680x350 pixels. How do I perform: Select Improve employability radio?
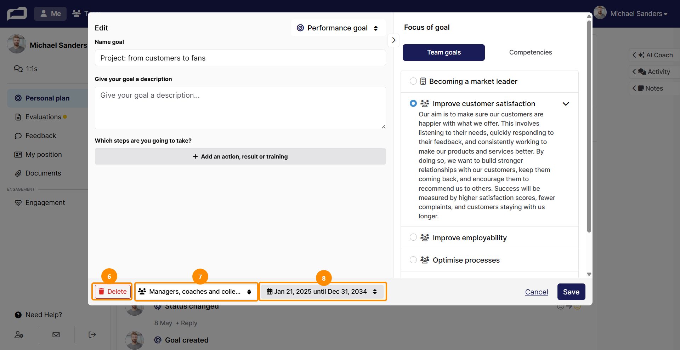pyautogui.click(x=413, y=237)
